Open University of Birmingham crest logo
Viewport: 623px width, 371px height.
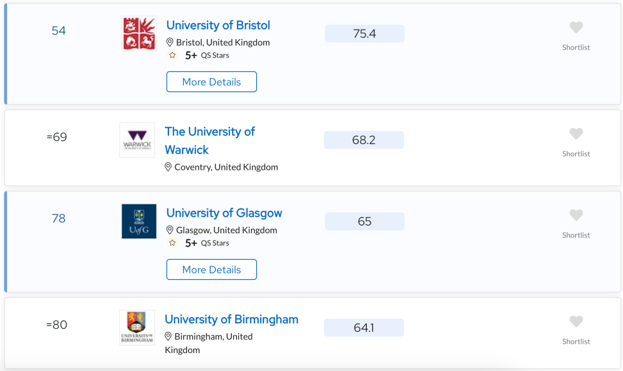point(137,328)
